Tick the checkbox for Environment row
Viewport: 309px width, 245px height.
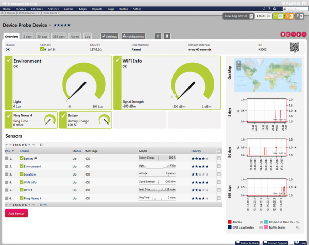coord(219,166)
